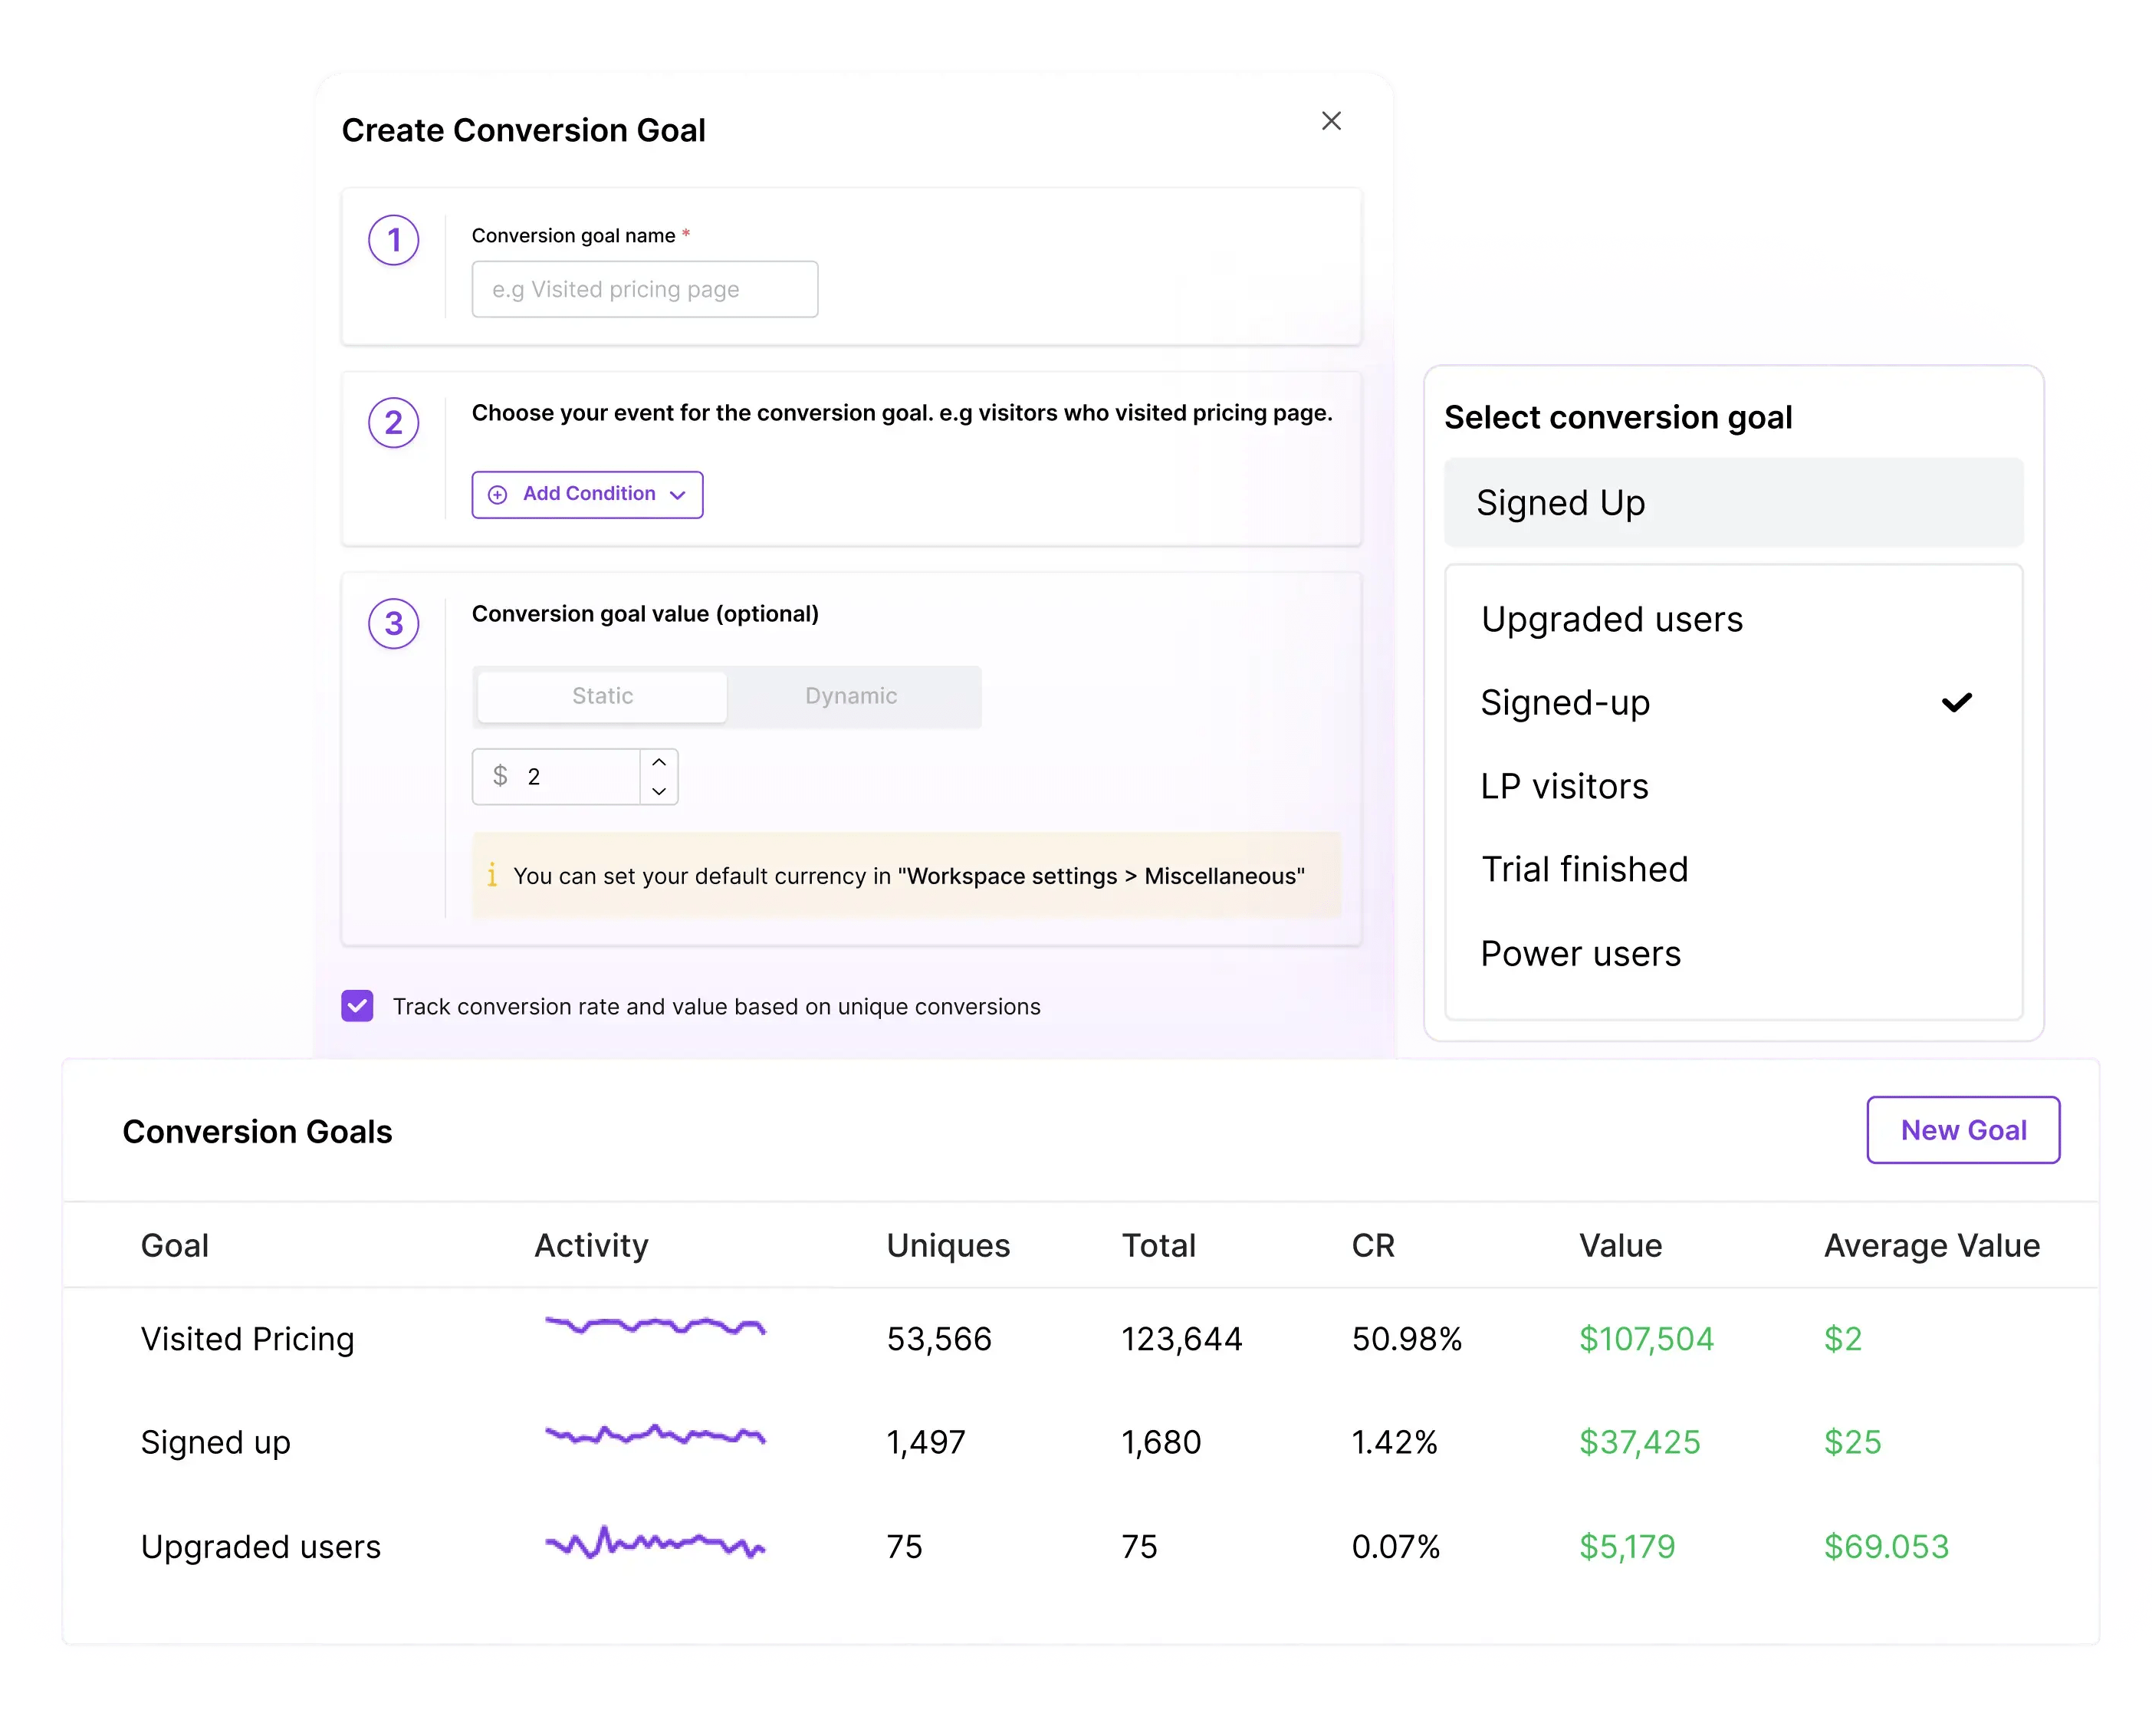Open the Signed Up goal selector
The width and height of the screenshot is (2152, 1736).
coord(1733,502)
